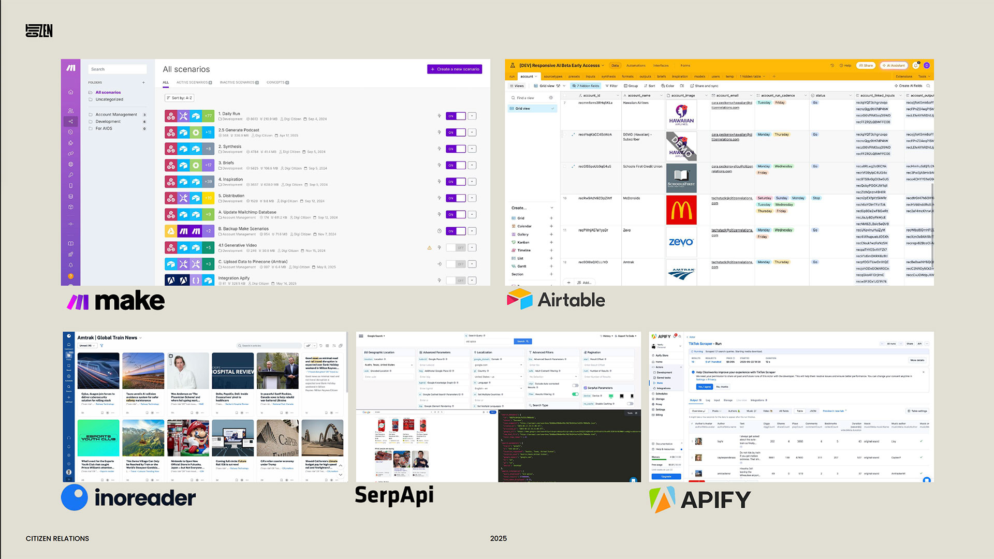Turn off the 2.5 Generate Podcast scenario

click(456, 133)
